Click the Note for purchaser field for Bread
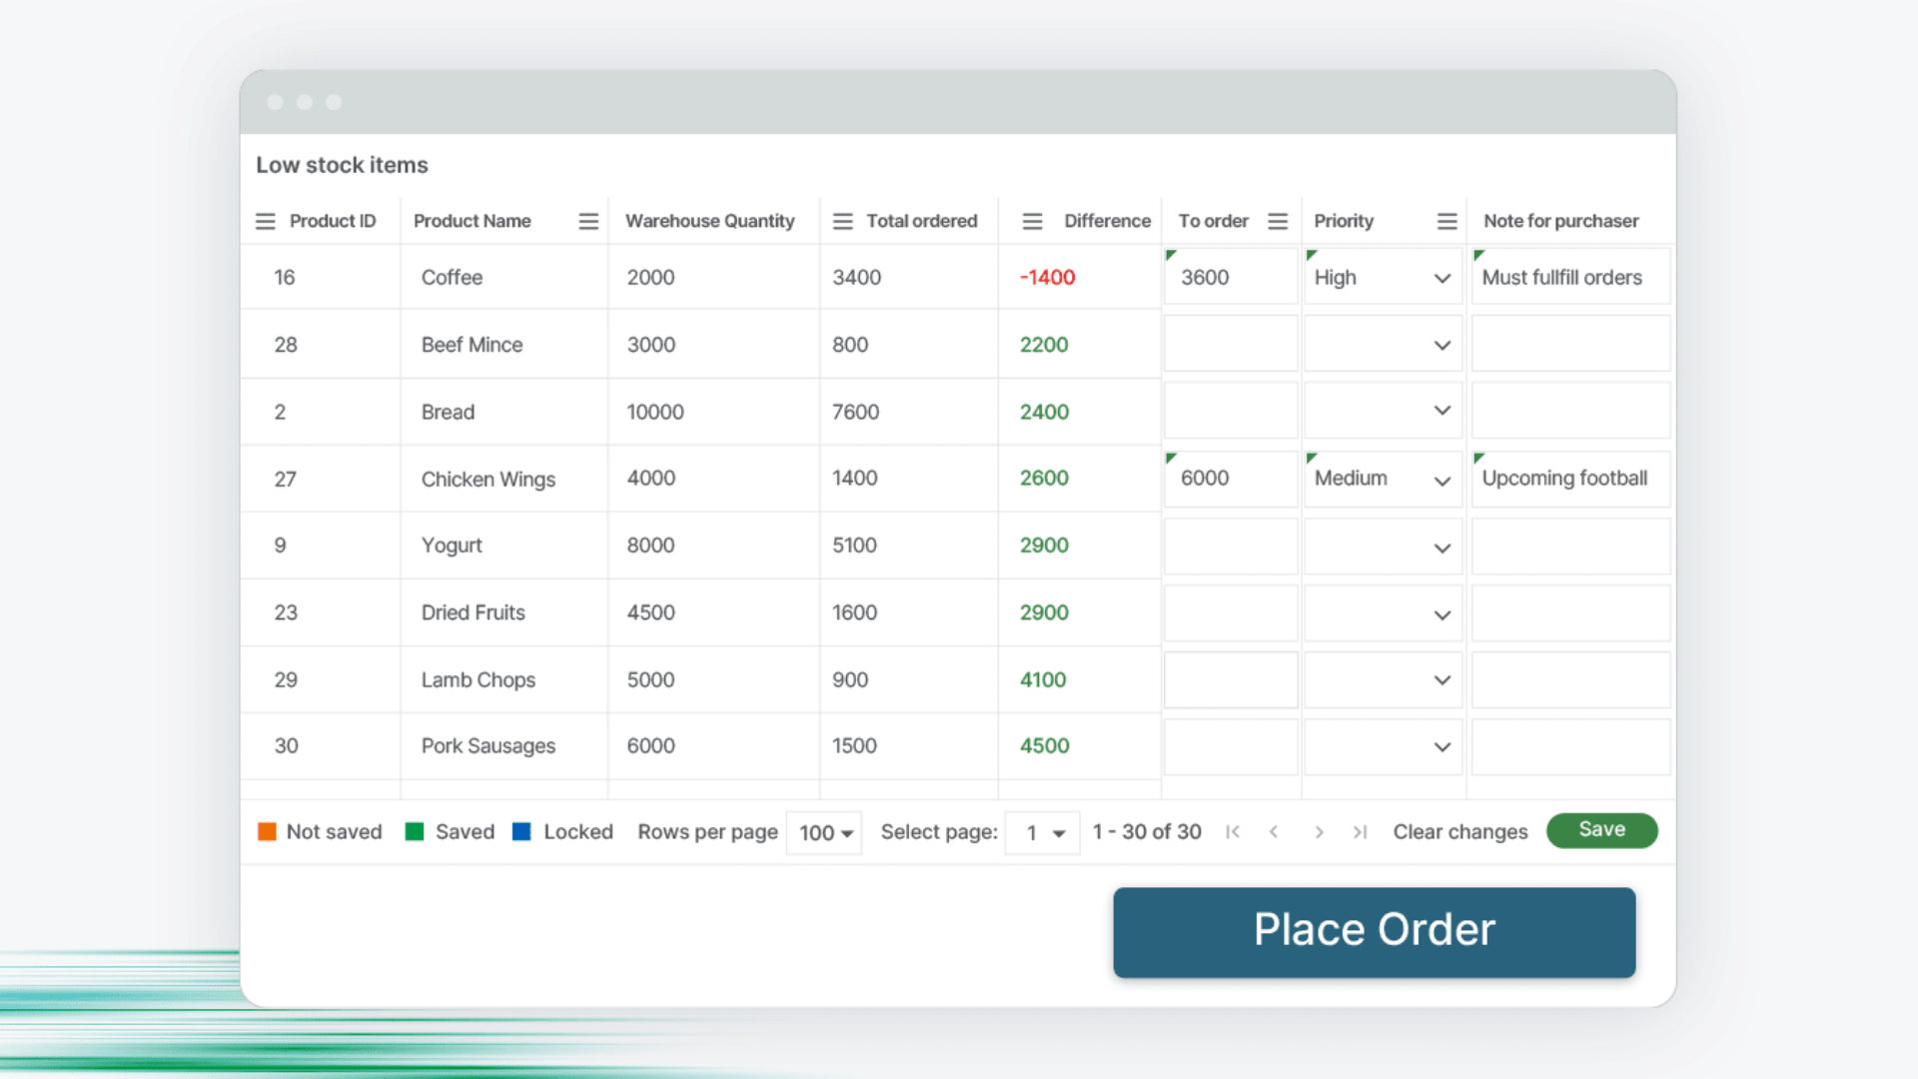The height and width of the screenshot is (1079, 1918). [1569, 412]
